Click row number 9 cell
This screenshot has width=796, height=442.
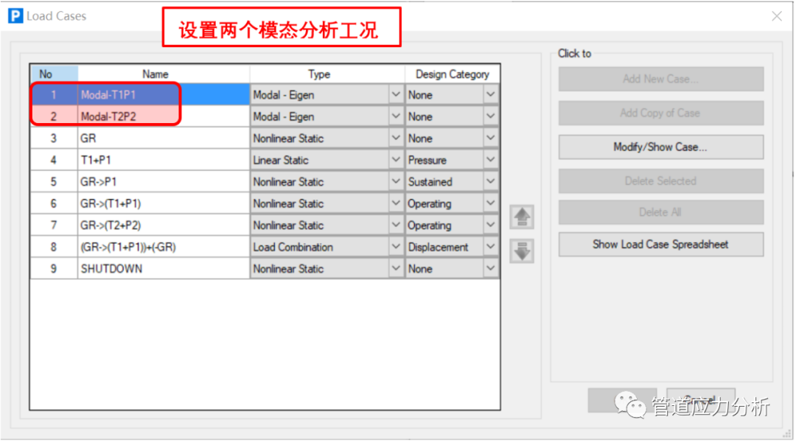54,268
